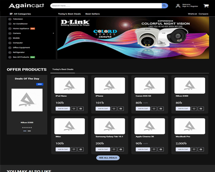Click the star rating under Nikon D300

[27, 128]
